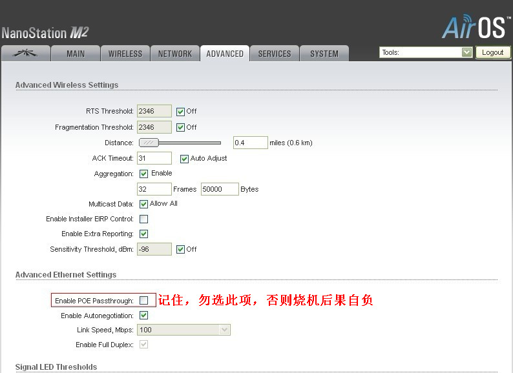Toggle Fragmentation Threshold Off checkbox
Image resolution: width=513 pixels, height=373 pixels.
tap(180, 128)
